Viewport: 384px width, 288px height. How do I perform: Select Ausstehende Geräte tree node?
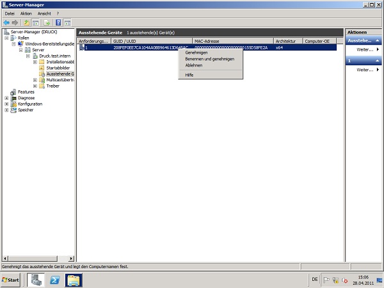click(60, 74)
